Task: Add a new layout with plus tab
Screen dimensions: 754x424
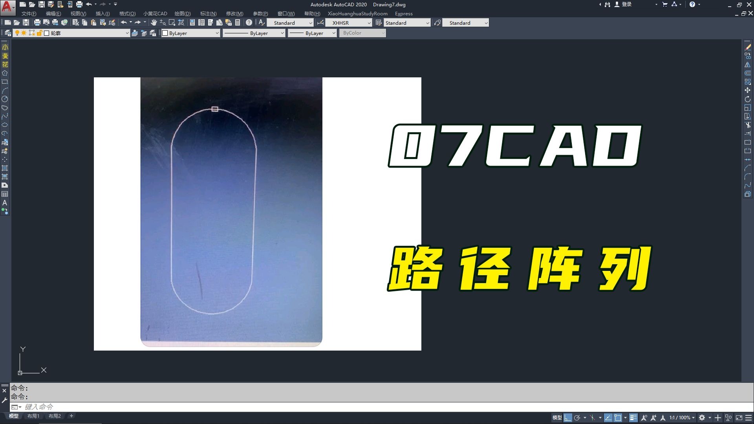Action: click(x=71, y=416)
